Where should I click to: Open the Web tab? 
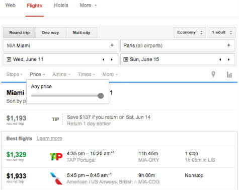pos(11,5)
